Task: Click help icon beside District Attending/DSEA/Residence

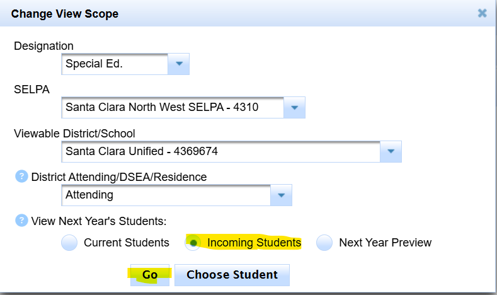Action: 22,177
